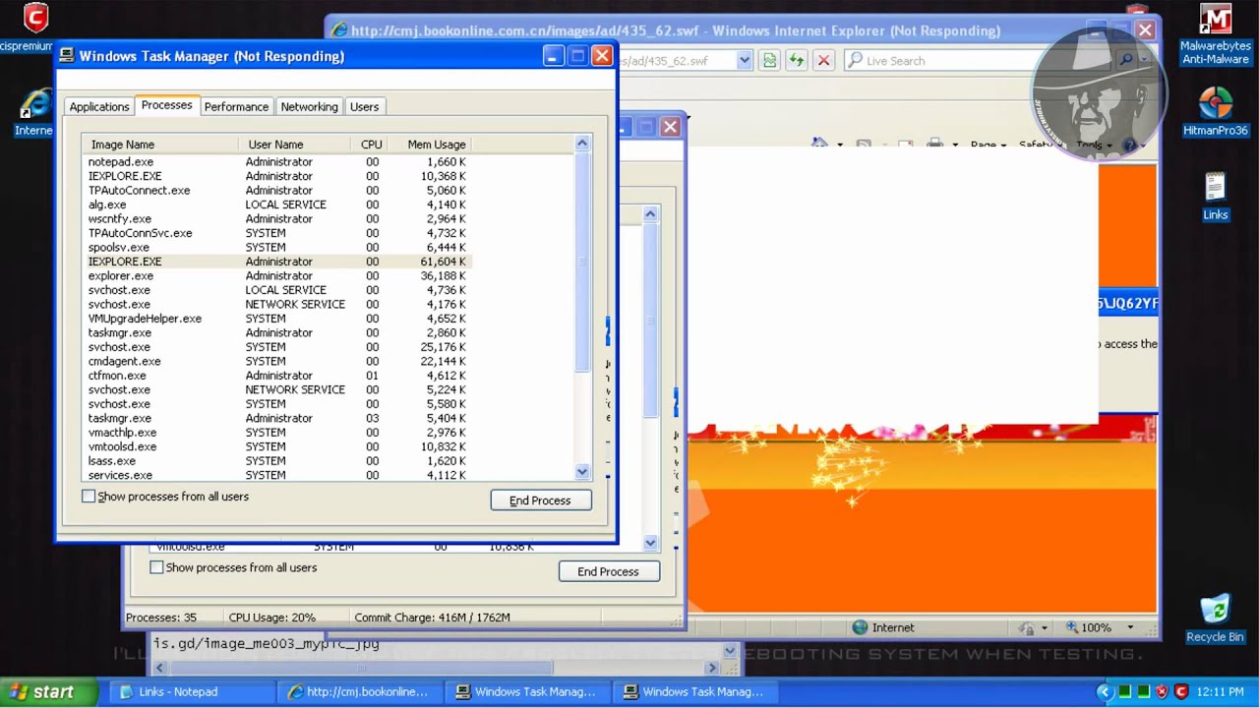Open the zoom level dropdown arrow next to 100%
This screenshot has height=708, width=1259.
[1130, 627]
